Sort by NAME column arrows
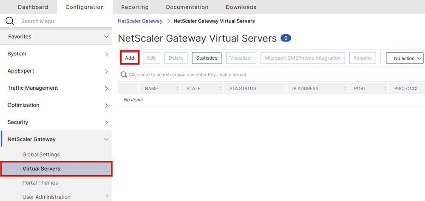The image size is (425, 201). coord(178,88)
